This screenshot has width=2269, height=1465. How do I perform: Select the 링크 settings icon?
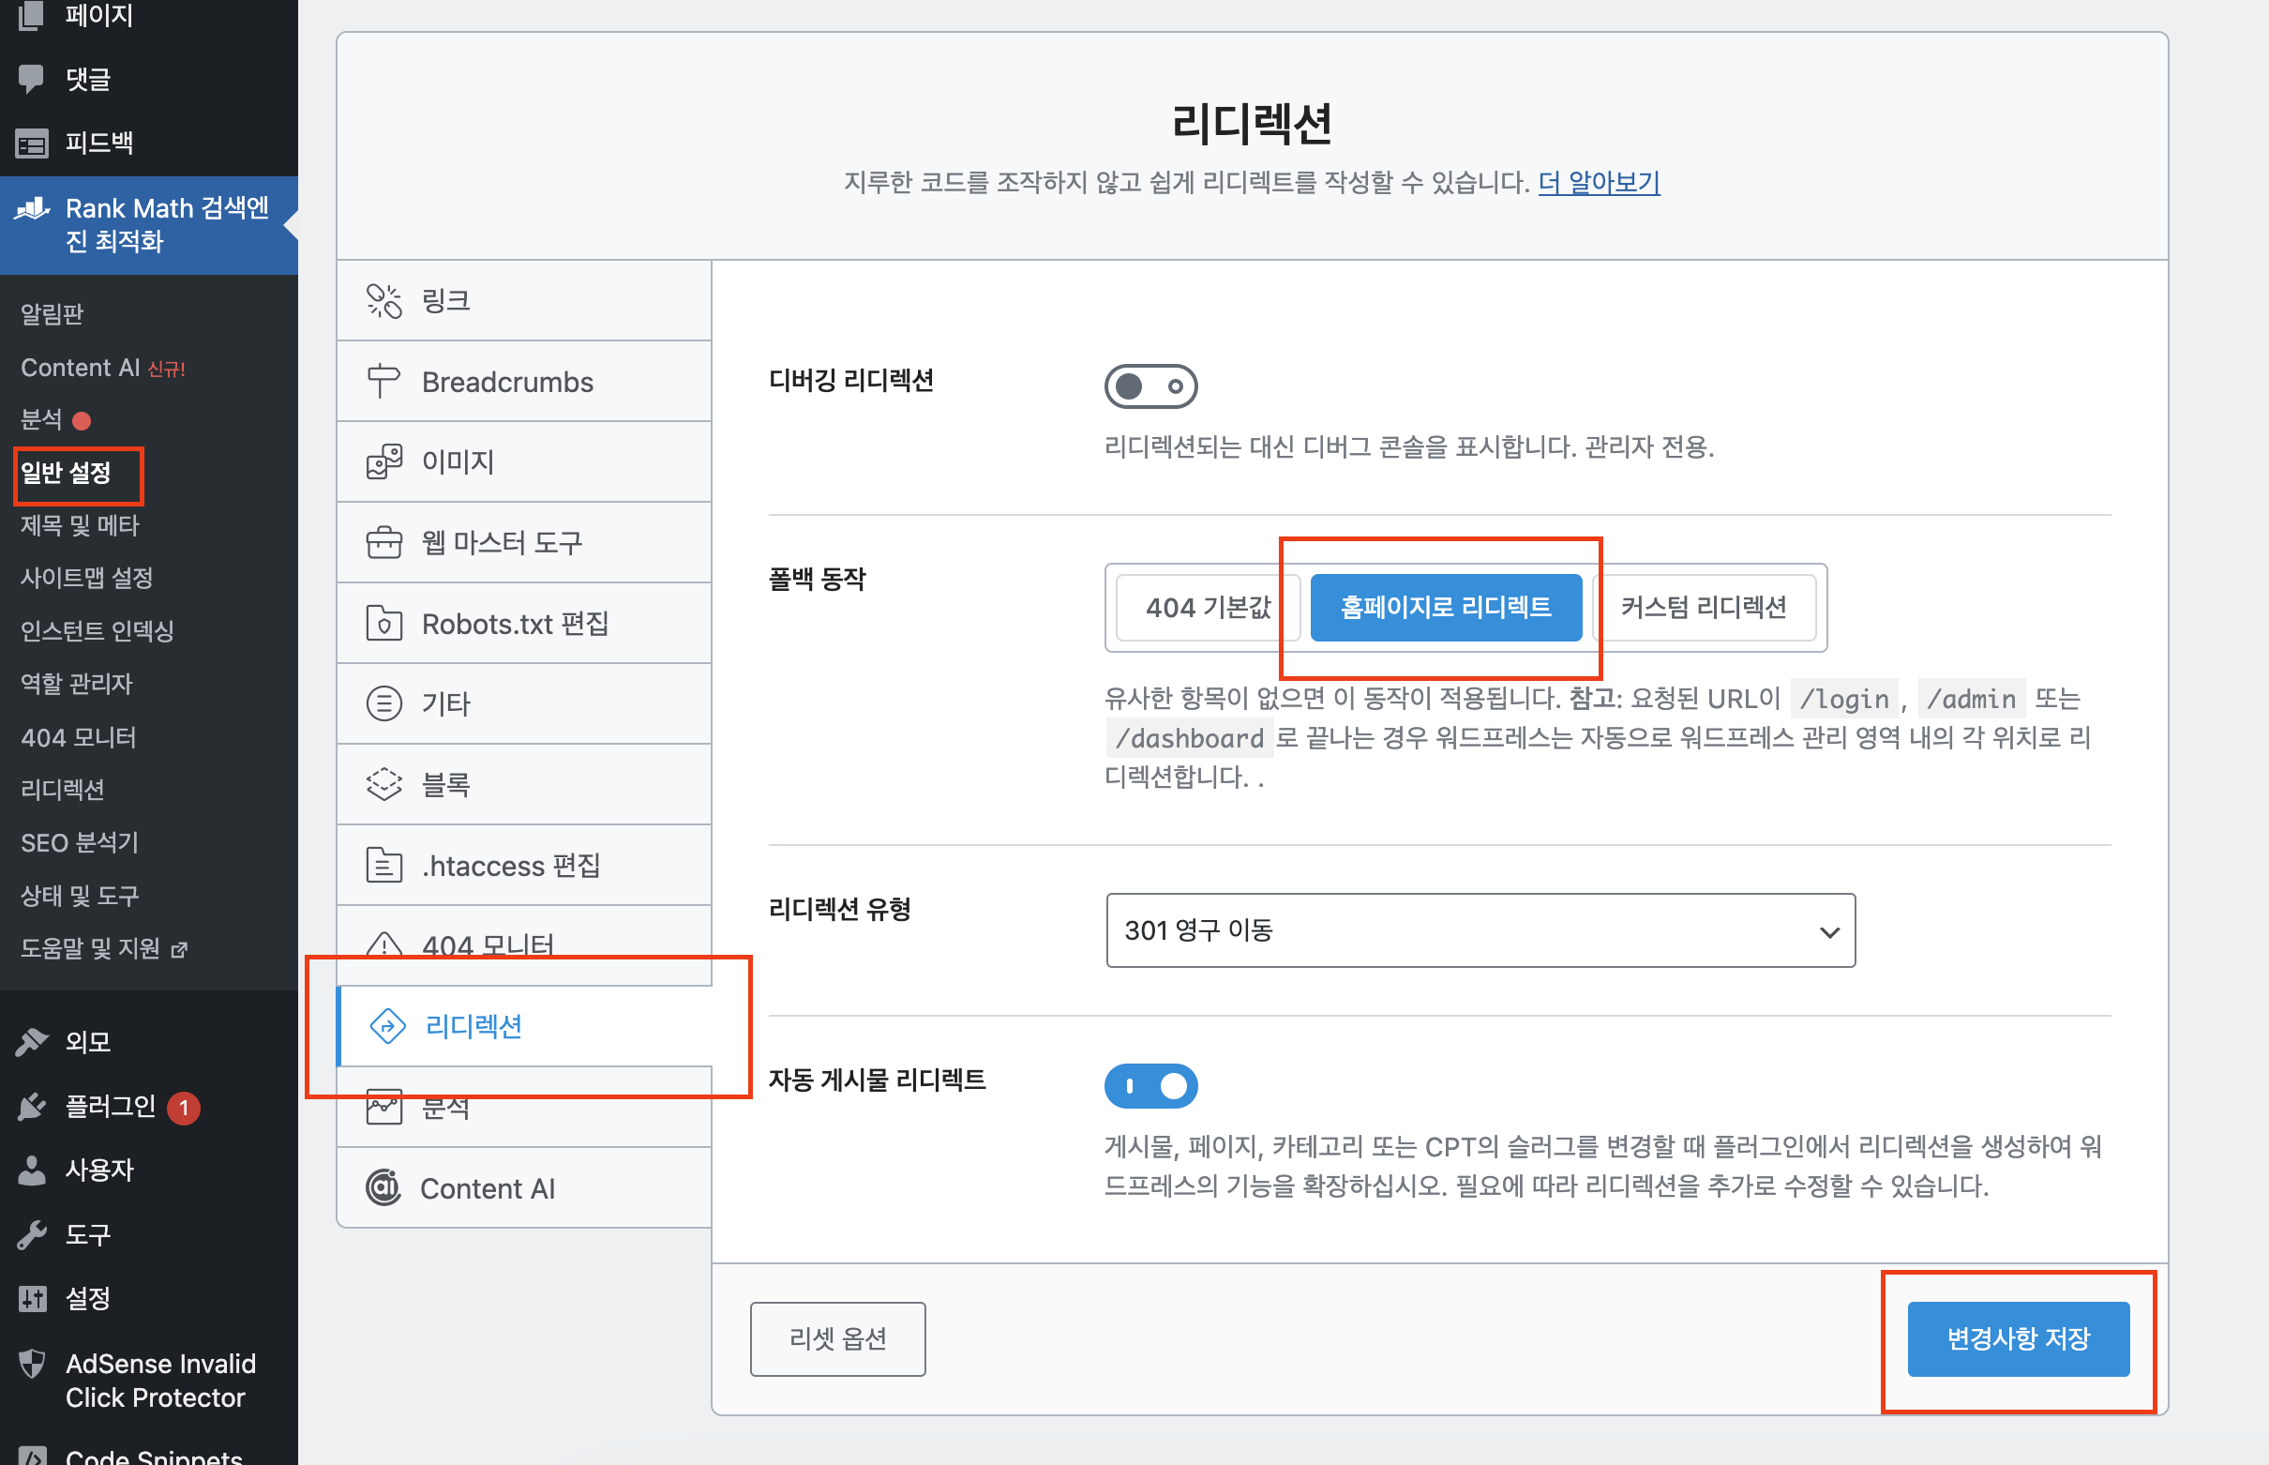click(x=384, y=300)
